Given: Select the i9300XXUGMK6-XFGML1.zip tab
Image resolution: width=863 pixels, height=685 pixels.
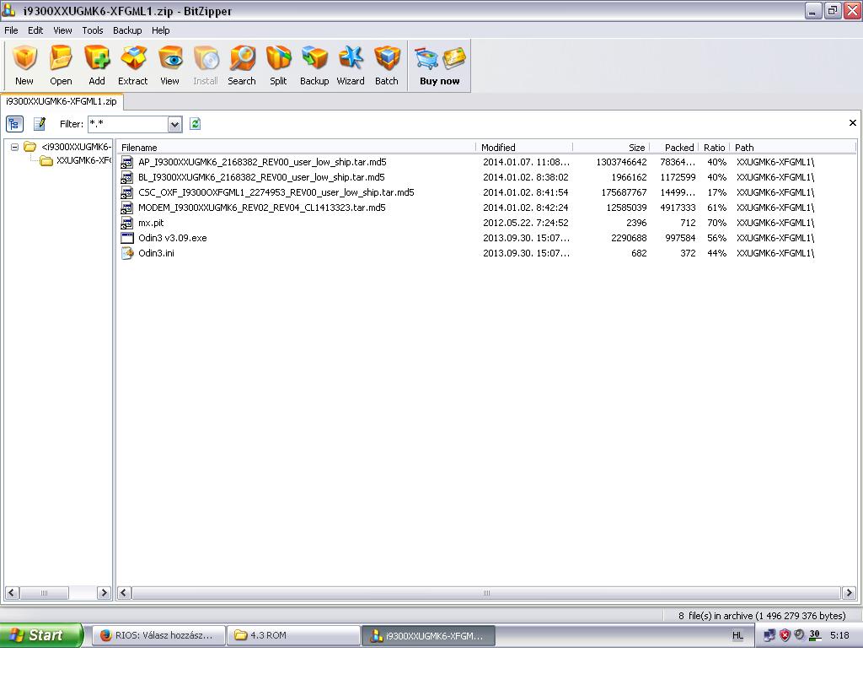Looking at the screenshot, I should 62,101.
